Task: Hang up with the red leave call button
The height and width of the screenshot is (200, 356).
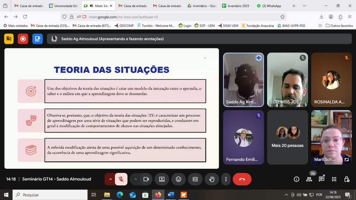Action: coord(242,179)
